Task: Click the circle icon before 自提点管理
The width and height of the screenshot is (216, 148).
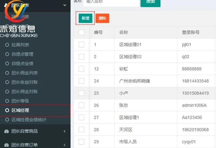Action: pyautogui.click(x=7, y=54)
